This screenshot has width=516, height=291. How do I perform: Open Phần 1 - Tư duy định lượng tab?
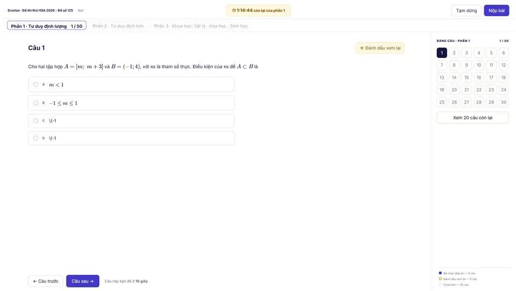coord(47,26)
